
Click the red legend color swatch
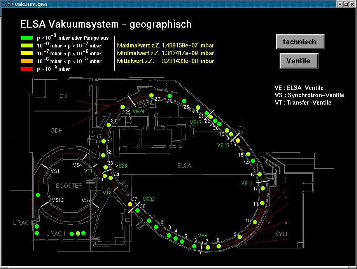(27, 69)
